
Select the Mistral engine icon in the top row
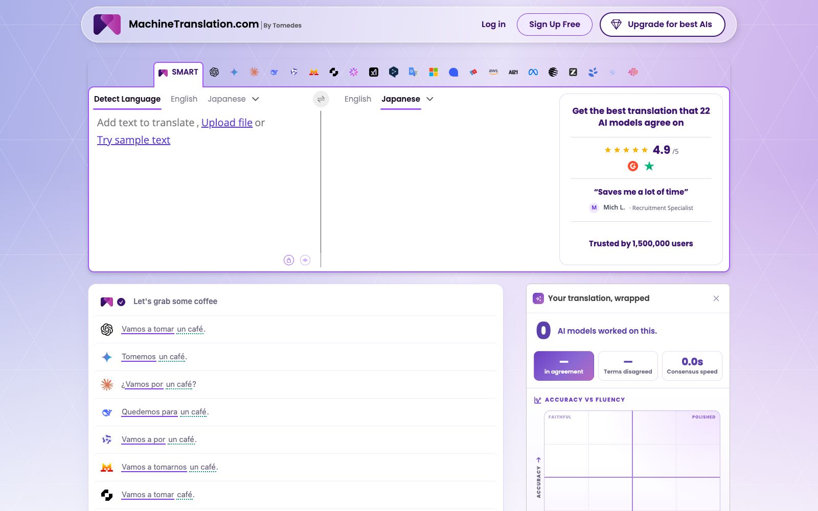pos(314,72)
